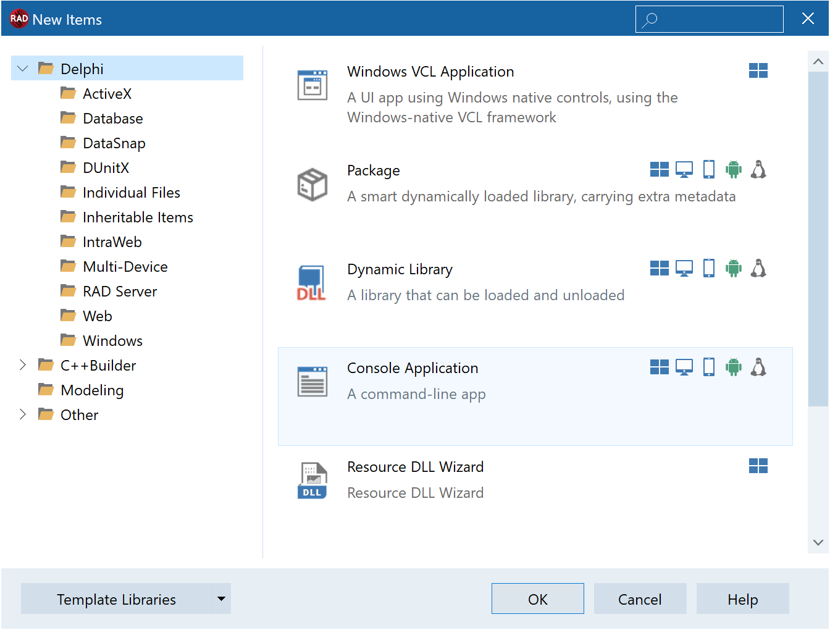This screenshot has width=830, height=630.
Task: Click the search input field in title bar
Action: pyautogui.click(x=710, y=19)
